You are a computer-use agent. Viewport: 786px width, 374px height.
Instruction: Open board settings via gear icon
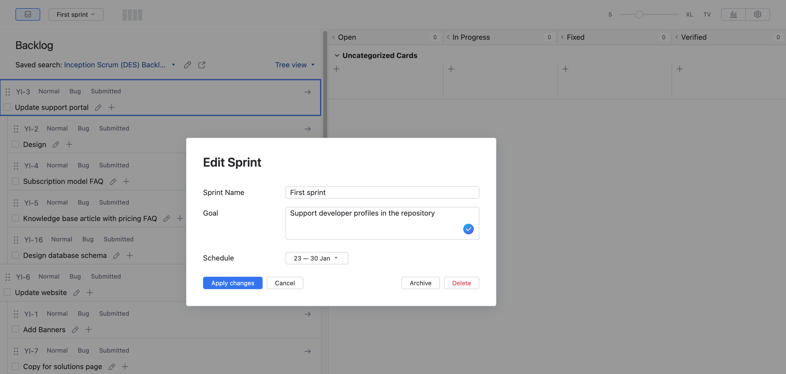(x=758, y=14)
